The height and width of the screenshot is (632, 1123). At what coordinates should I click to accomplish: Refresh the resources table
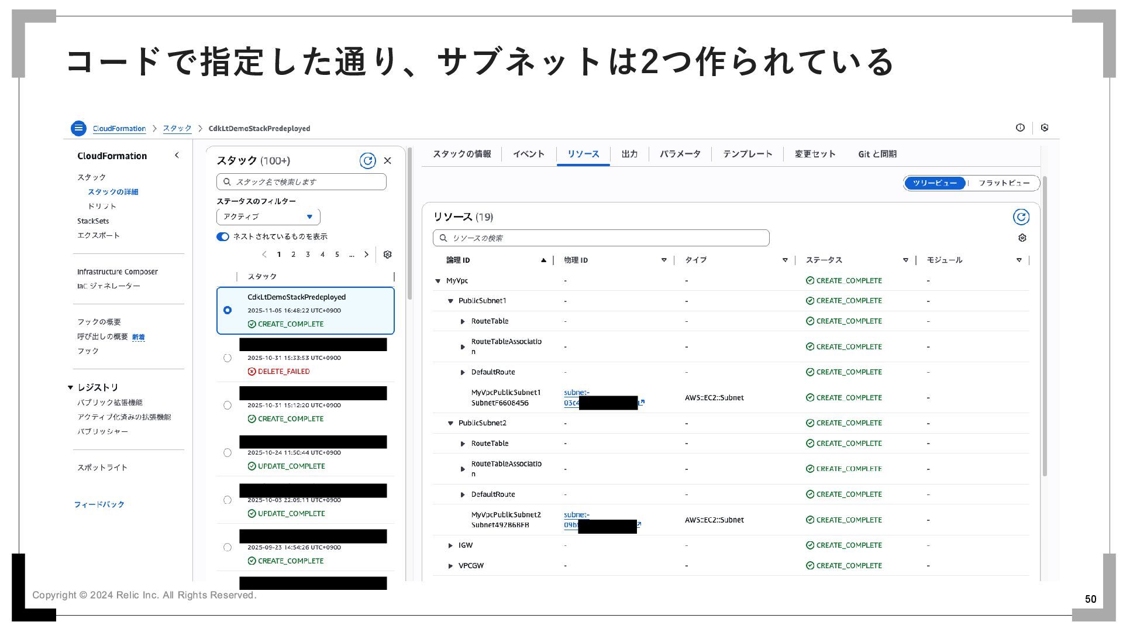coord(1021,217)
